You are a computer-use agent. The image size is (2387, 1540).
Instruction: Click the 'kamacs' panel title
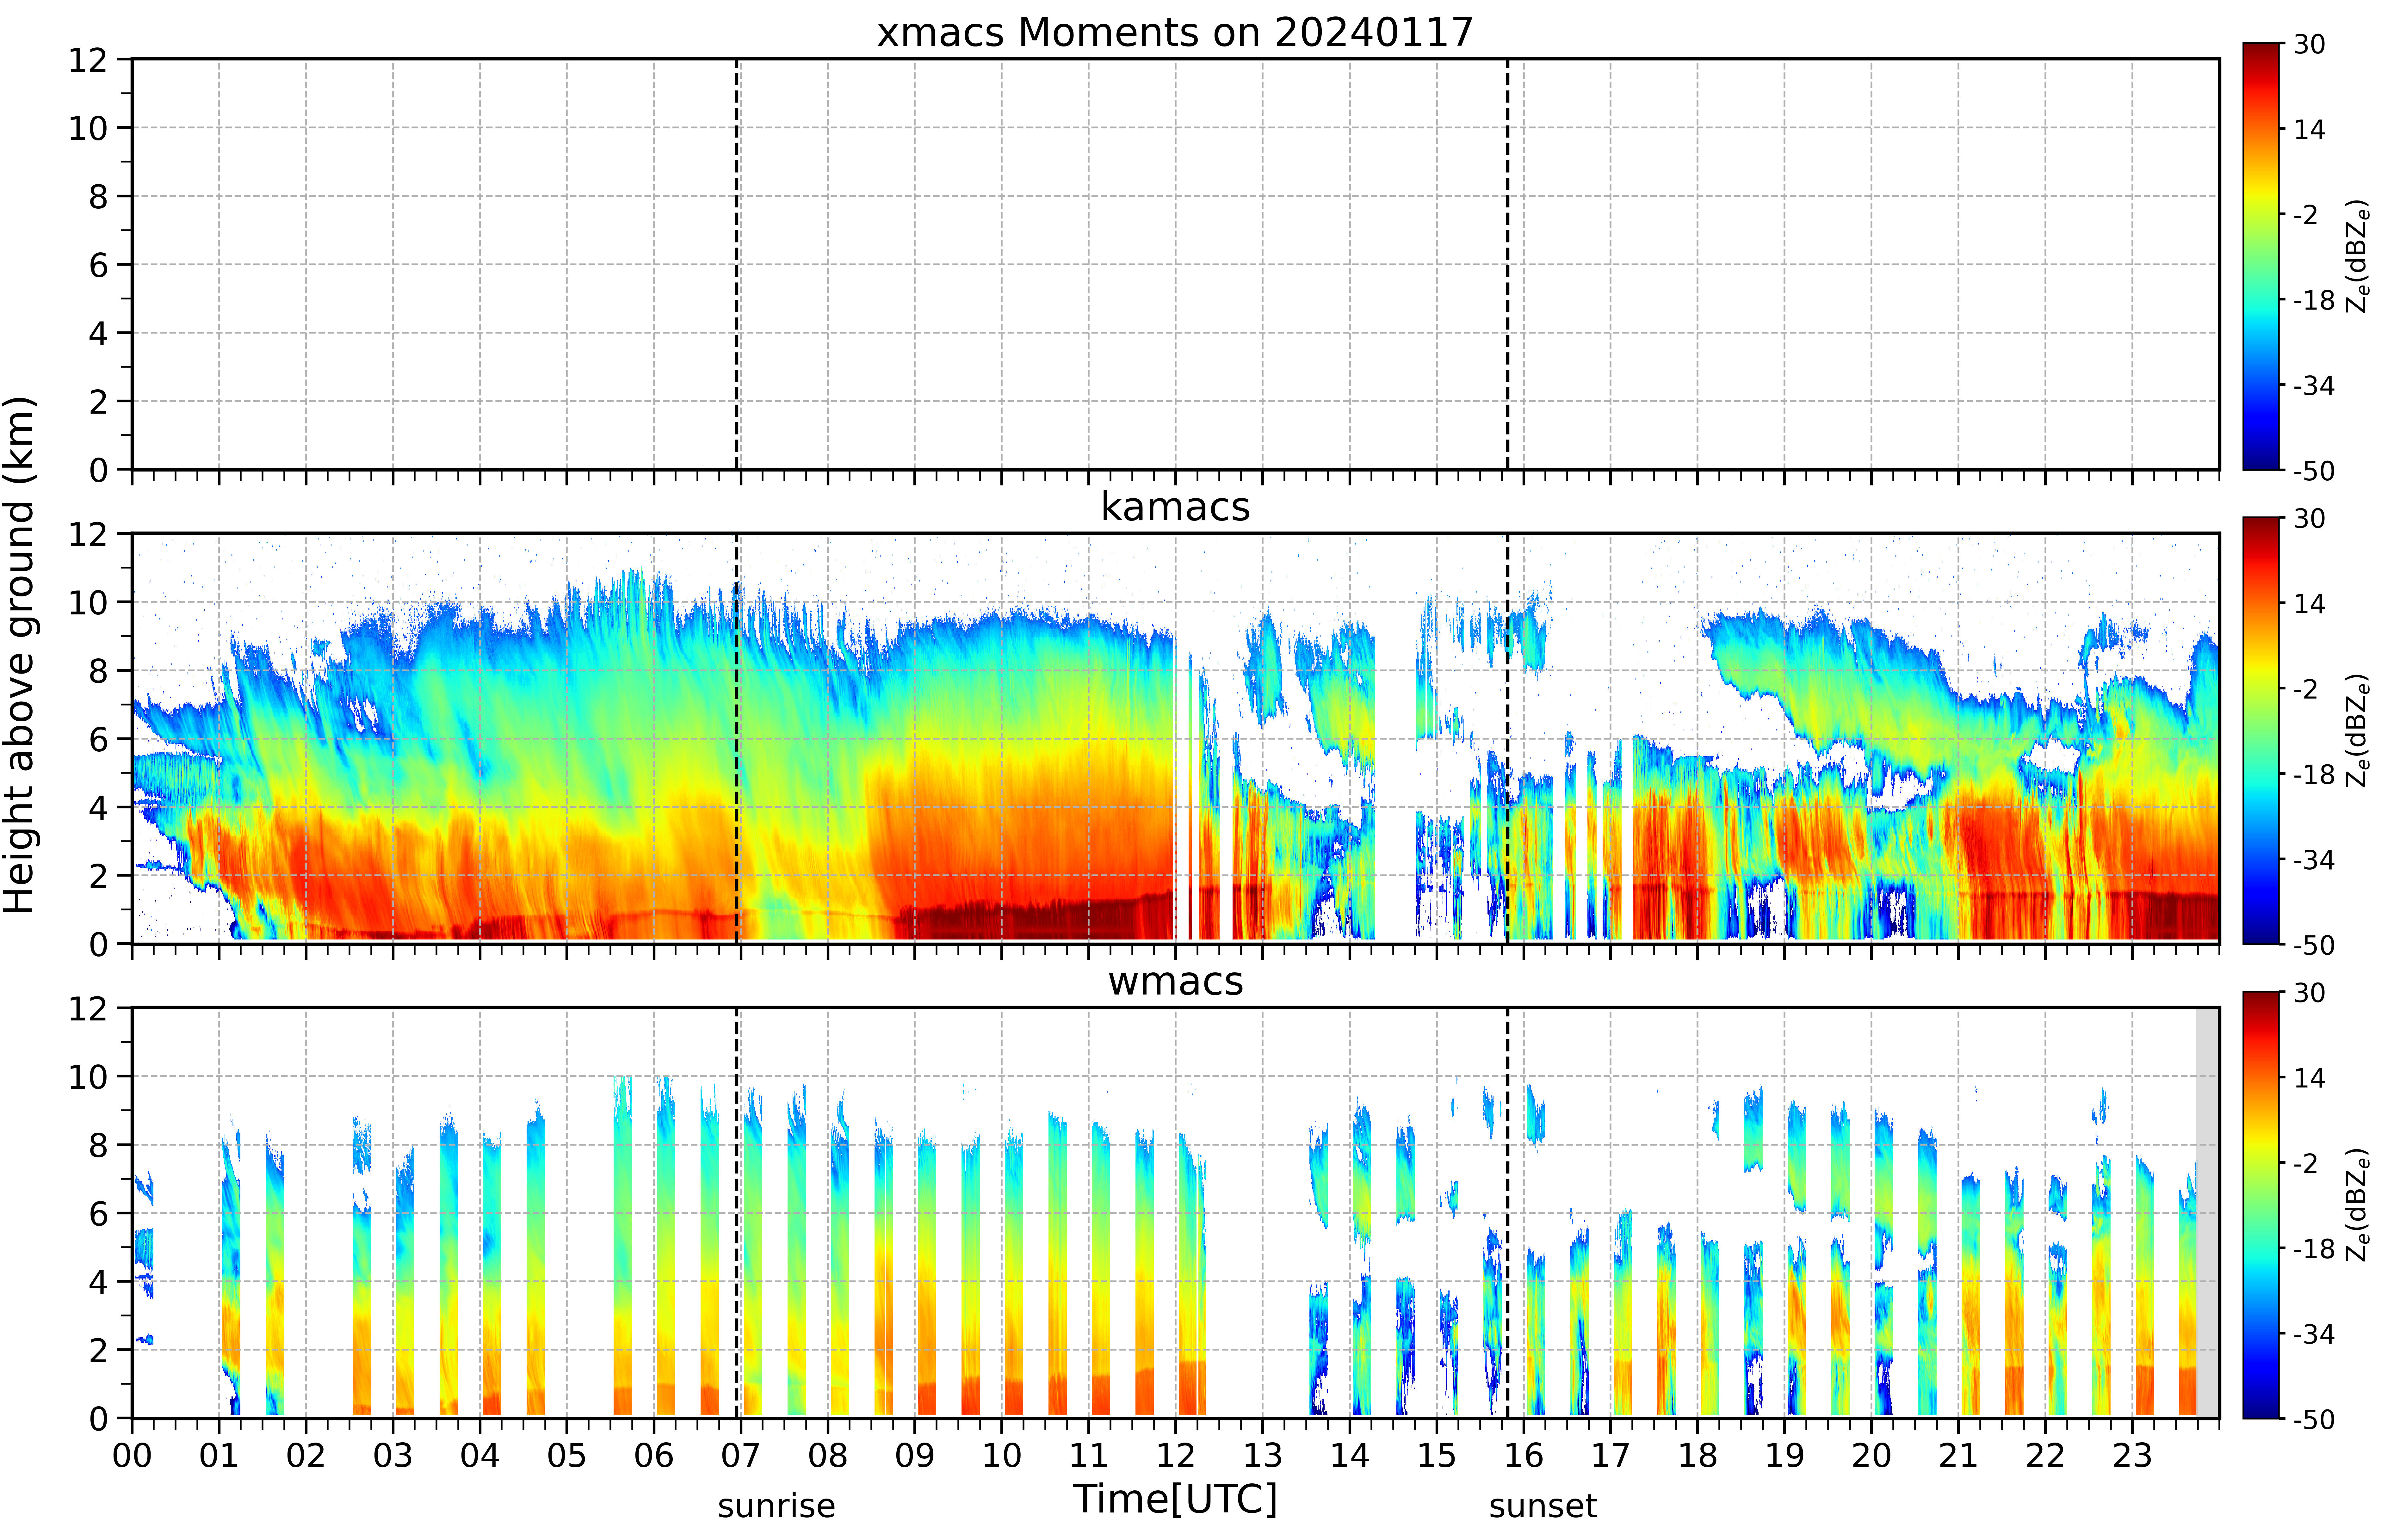pos(1175,507)
